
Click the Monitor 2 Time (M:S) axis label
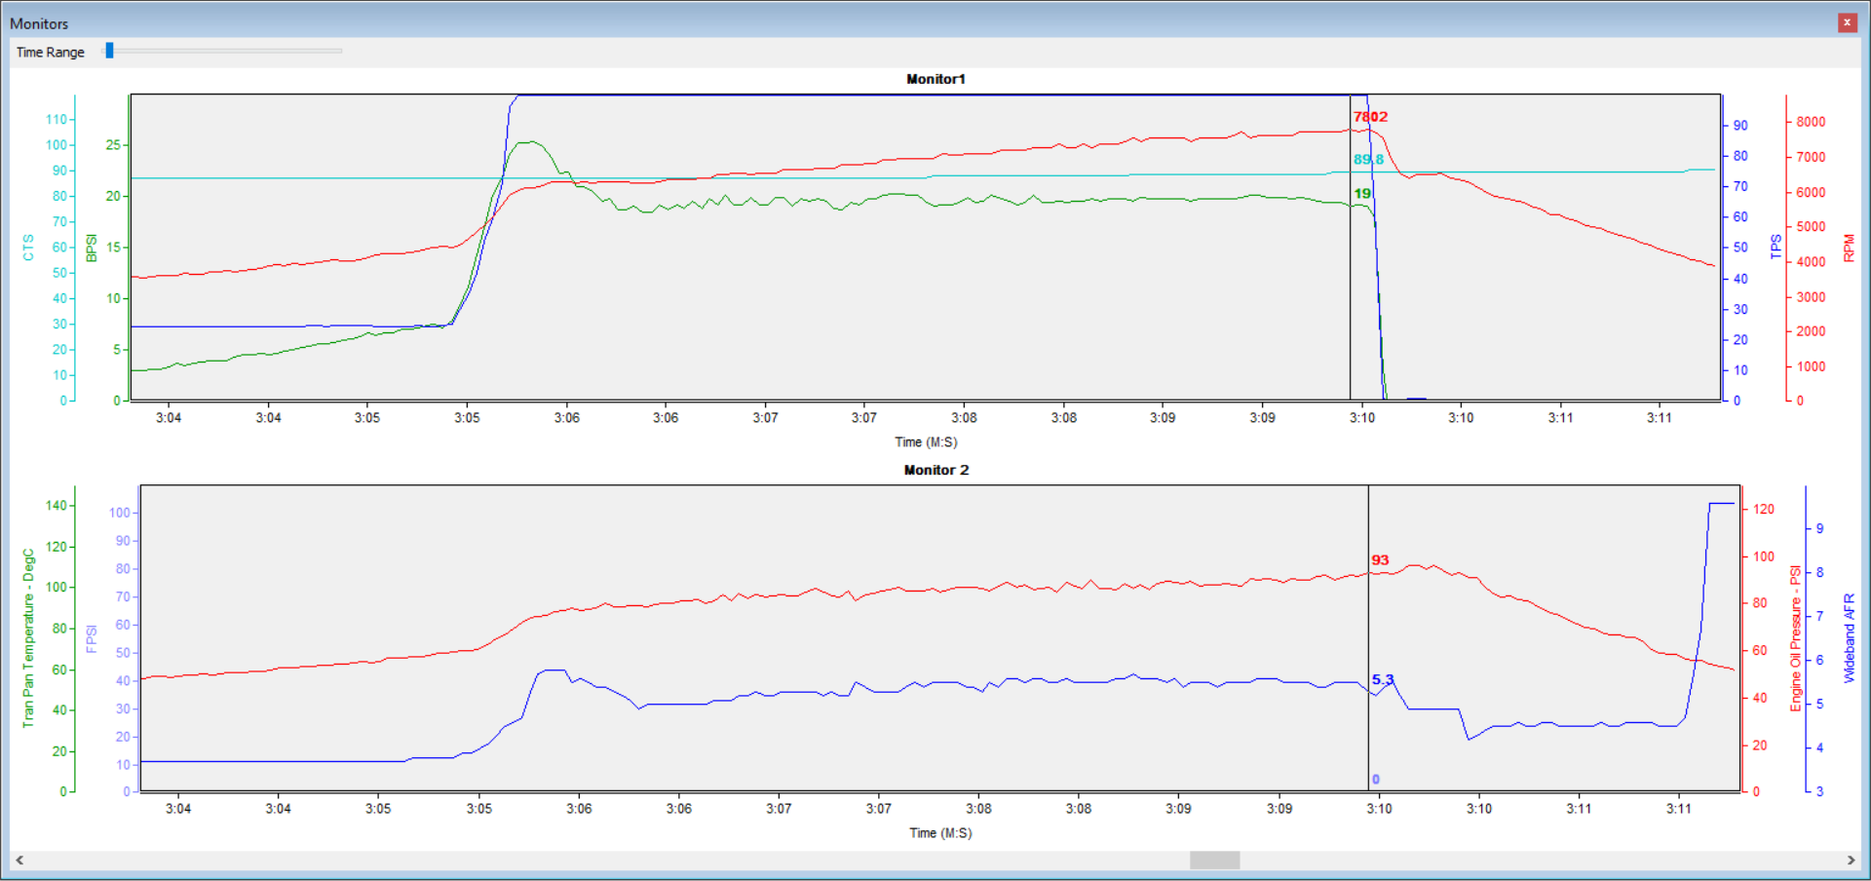[940, 833]
